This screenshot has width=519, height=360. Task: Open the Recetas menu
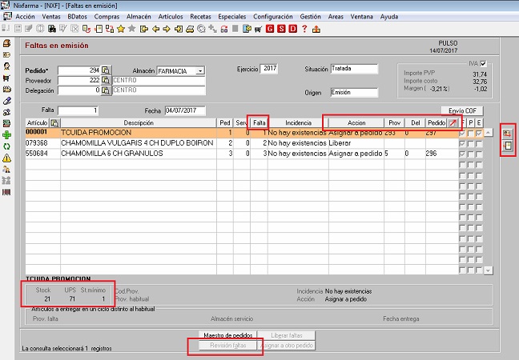tap(200, 17)
